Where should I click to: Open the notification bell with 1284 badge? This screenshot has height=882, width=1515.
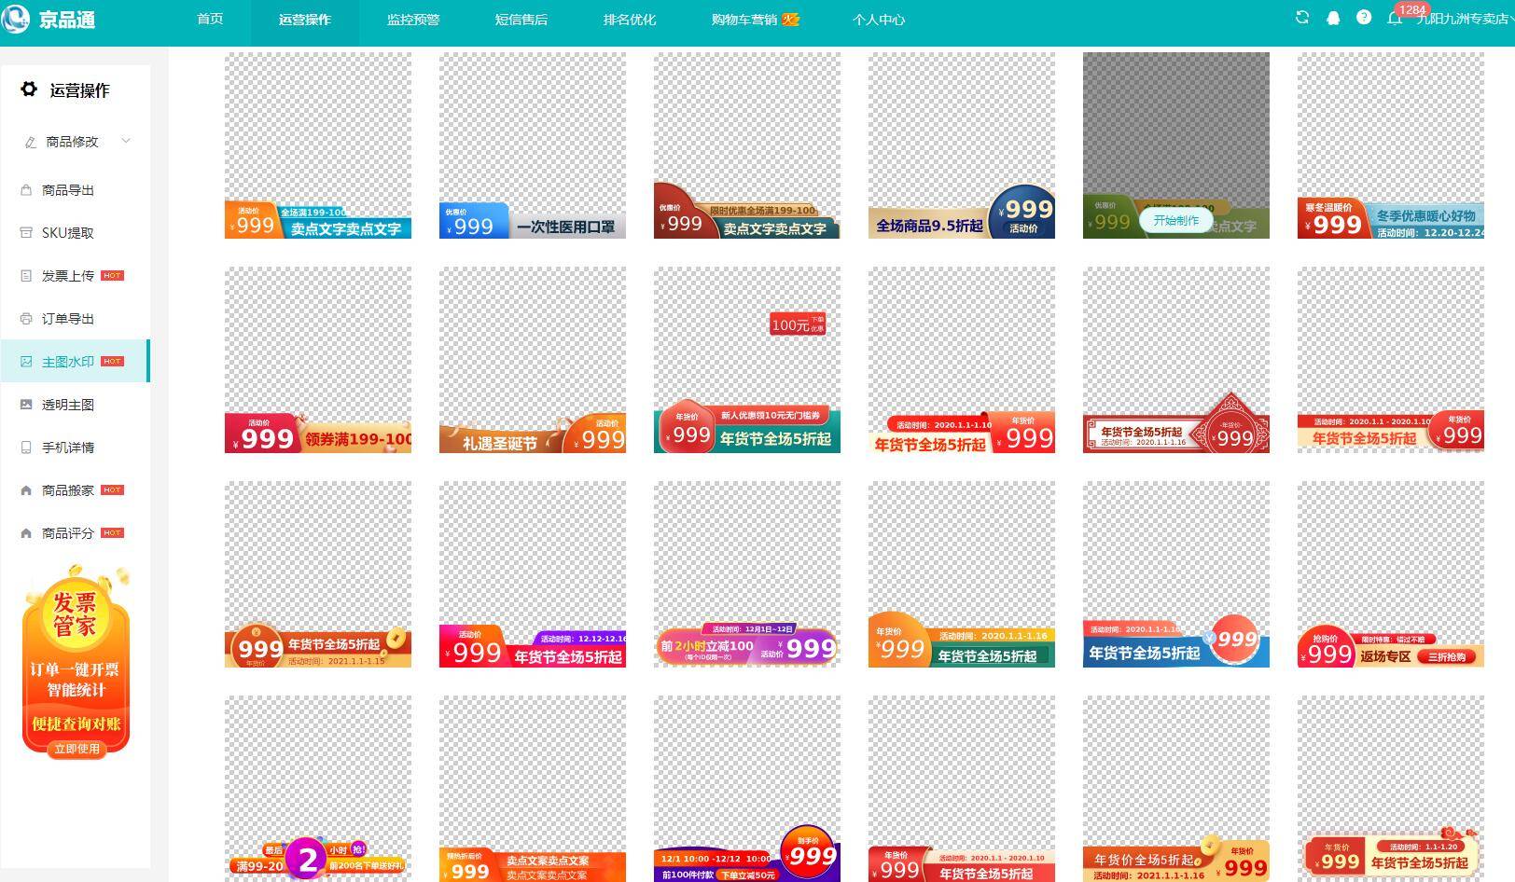(x=1395, y=18)
